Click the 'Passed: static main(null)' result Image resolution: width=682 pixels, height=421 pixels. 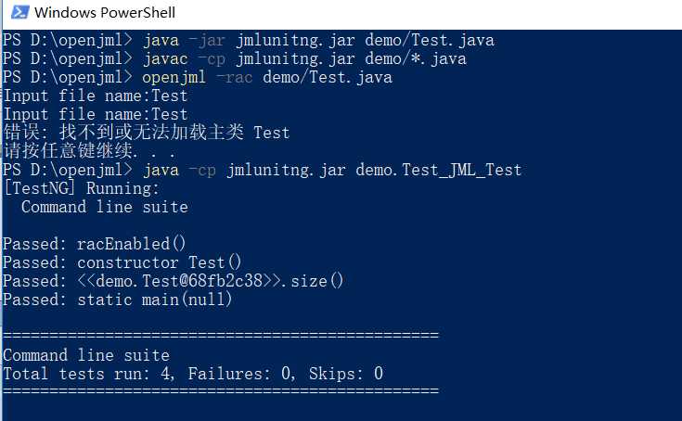(x=118, y=300)
